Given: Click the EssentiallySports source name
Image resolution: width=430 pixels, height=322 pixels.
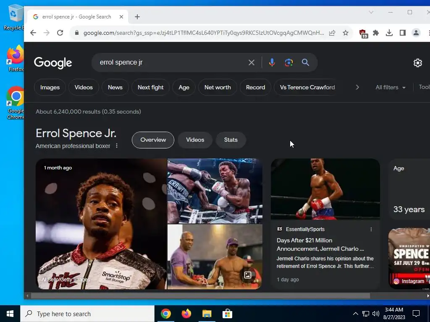Looking at the screenshot, I should pos(305,229).
